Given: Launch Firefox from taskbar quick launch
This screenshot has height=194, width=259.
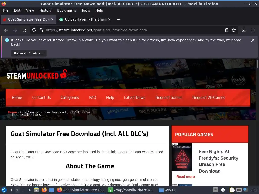Looking at the screenshot, I should (x=44, y=190).
